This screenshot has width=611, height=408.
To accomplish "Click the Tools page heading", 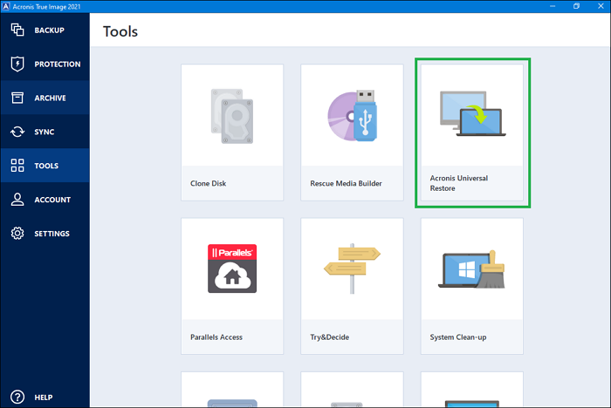I will coord(120,31).
